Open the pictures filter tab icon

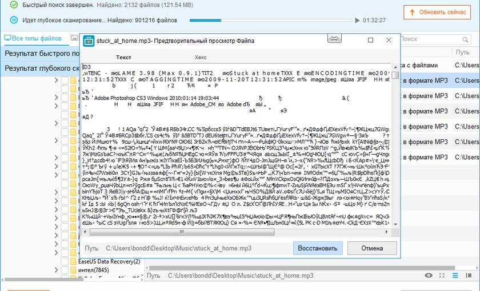pos(74,38)
